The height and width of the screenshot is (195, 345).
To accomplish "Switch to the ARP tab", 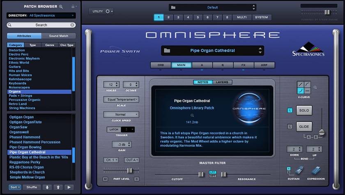I will 264,65.
